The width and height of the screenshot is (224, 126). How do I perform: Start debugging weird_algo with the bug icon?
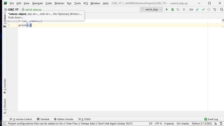(x=173, y=9)
